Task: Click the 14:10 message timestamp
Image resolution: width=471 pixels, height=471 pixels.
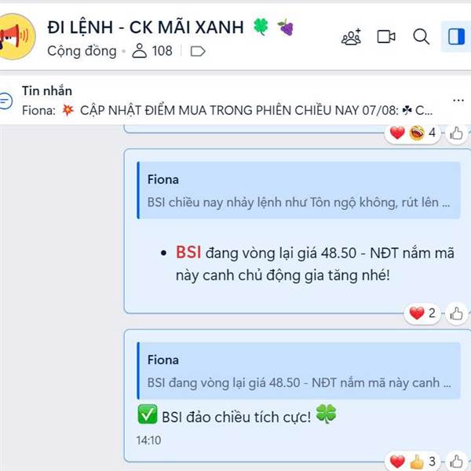Action: point(148,440)
